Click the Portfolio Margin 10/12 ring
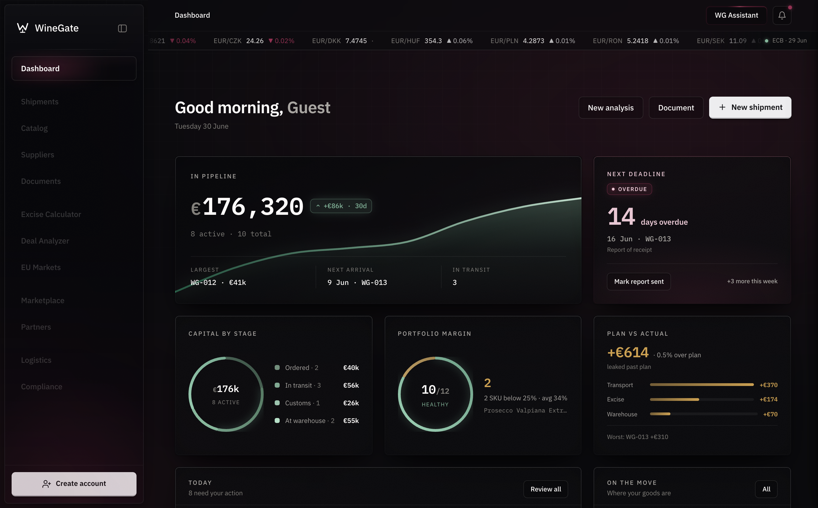The height and width of the screenshot is (508, 818). tap(435, 394)
